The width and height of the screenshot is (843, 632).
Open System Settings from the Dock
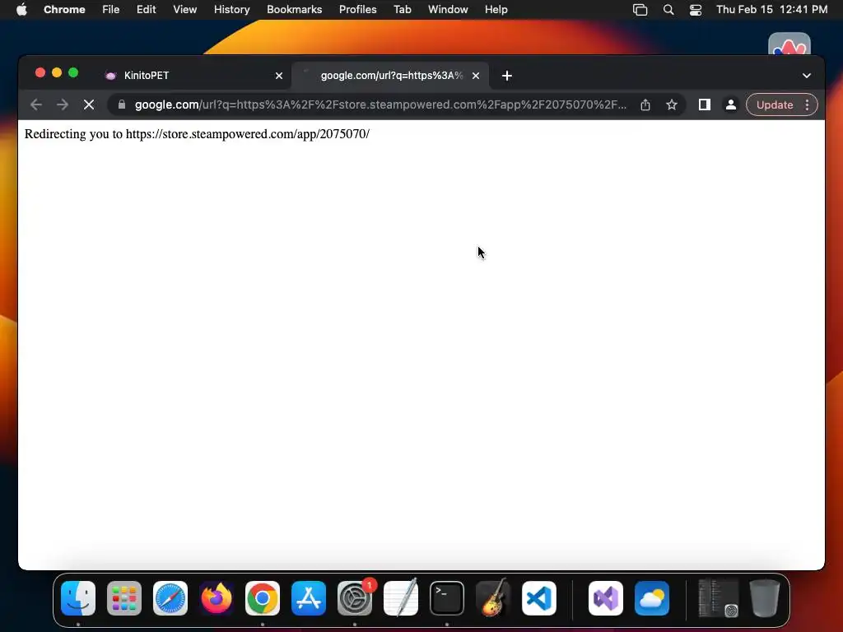point(355,598)
